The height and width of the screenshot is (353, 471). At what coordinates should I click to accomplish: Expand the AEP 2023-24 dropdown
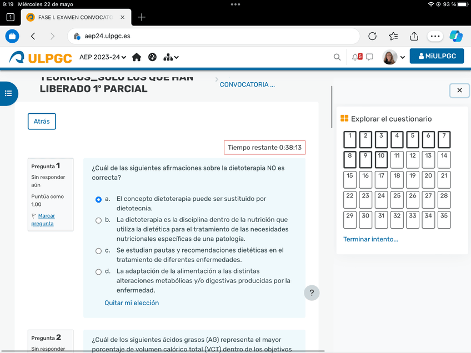[103, 57]
